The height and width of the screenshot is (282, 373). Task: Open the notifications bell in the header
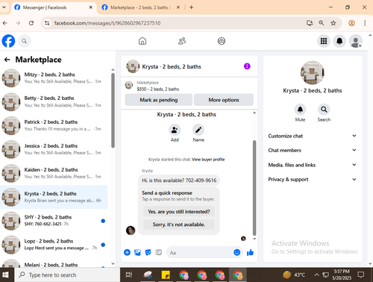(x=339, y=41)
